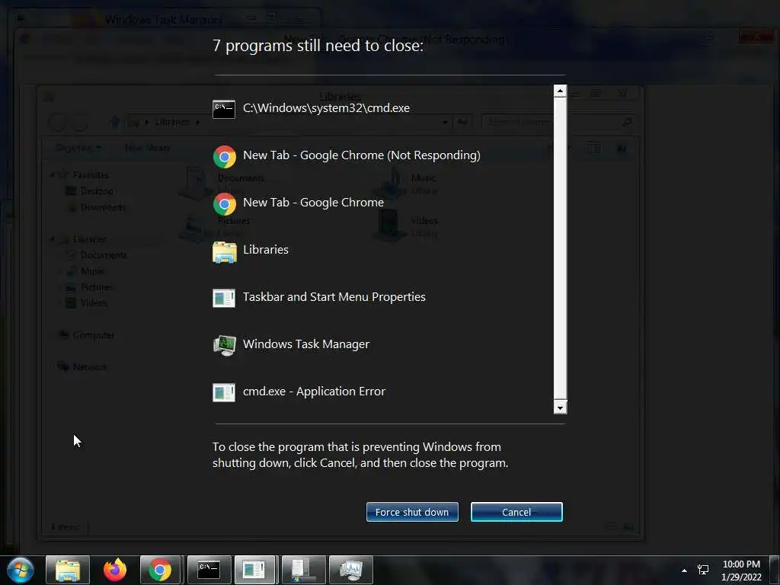Select the C:\Windows\system32\cmd.exe text
This screenshot has width=780, height=585.
(326, 108)
